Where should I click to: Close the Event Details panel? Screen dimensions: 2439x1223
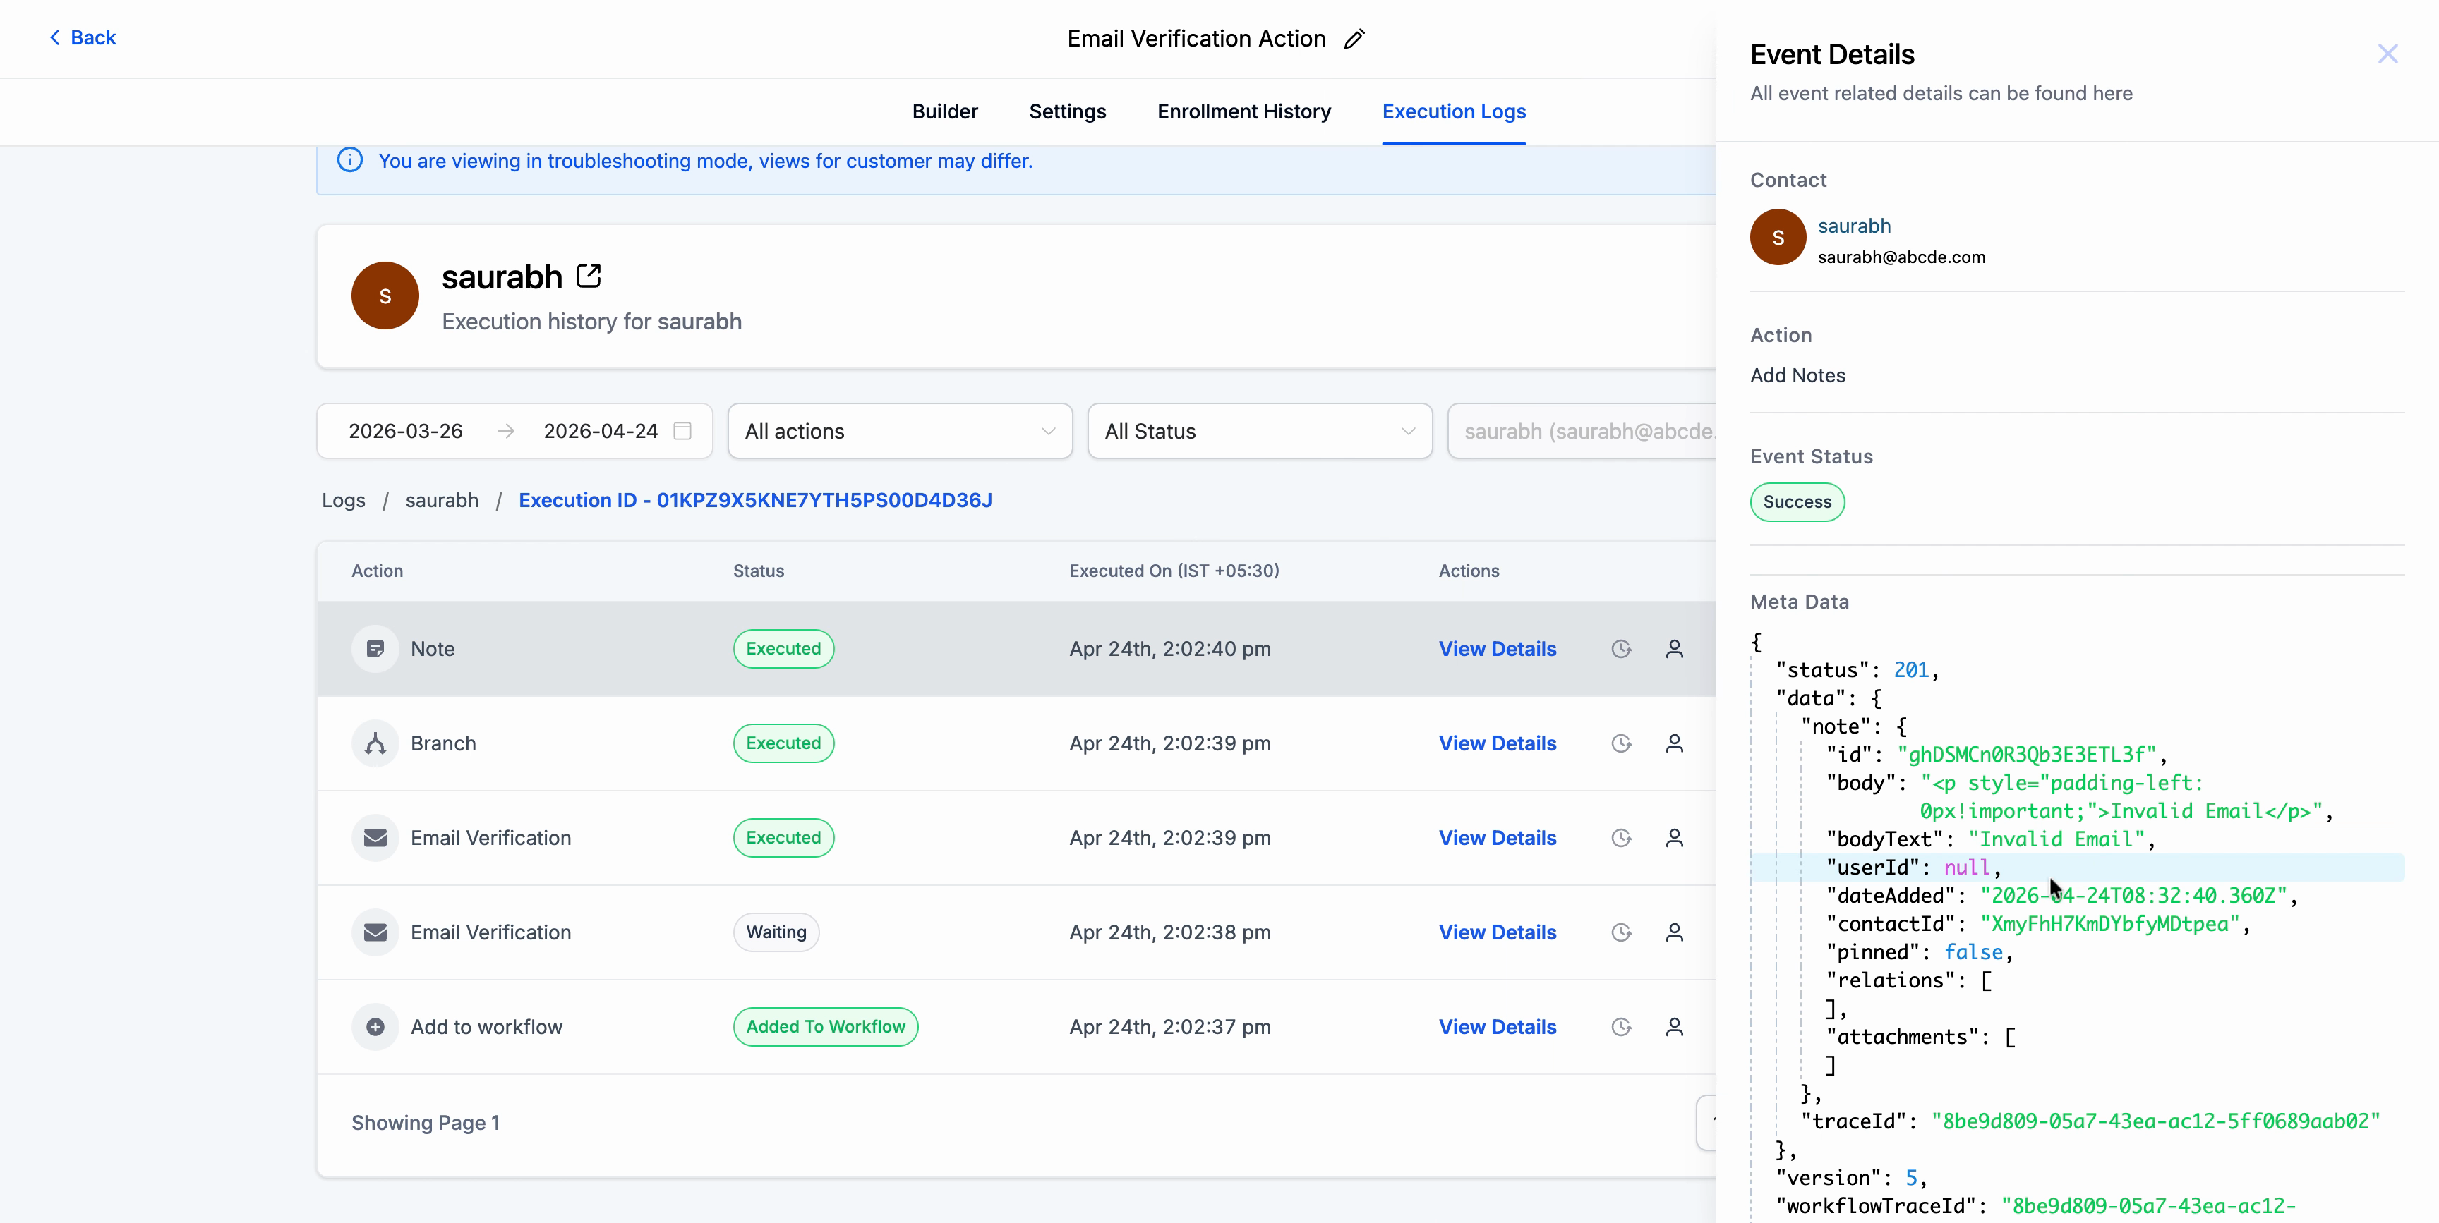click(x=2387, y=54)
